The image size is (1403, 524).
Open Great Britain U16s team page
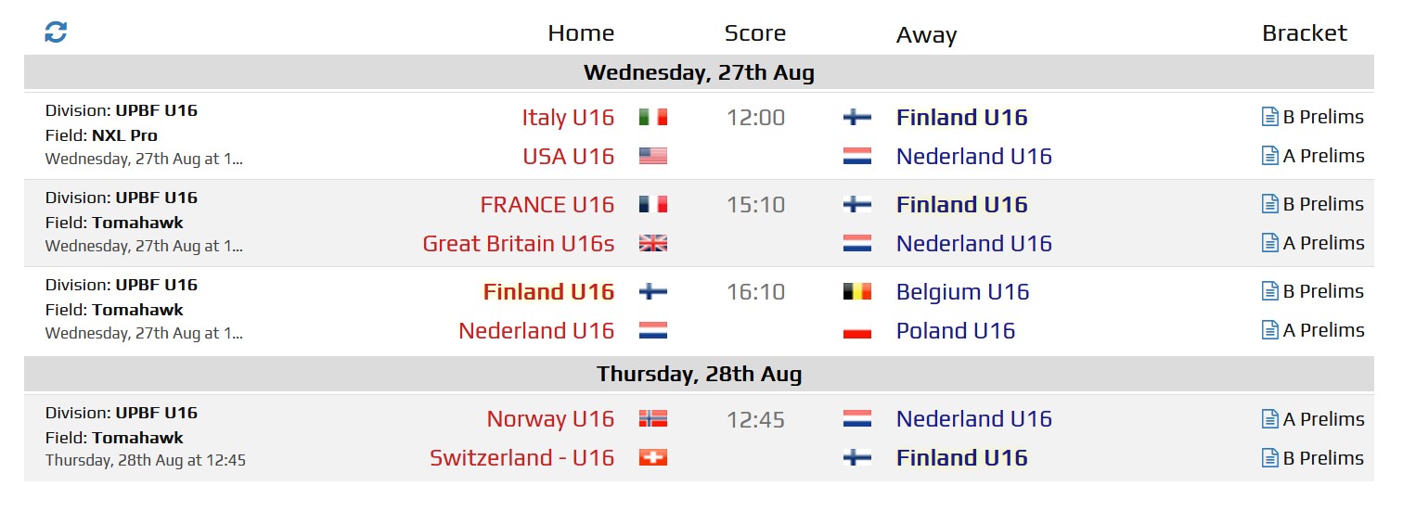tap(519, 243)
